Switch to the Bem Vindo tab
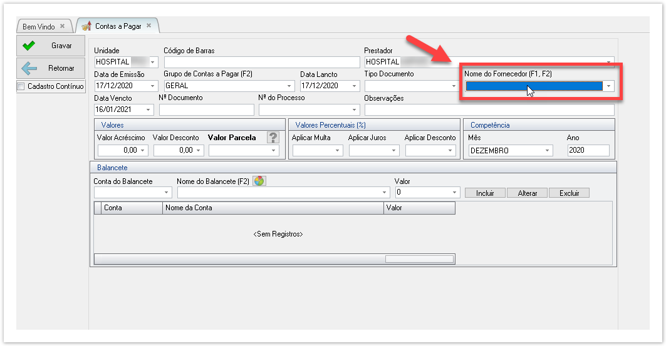 pyautogui.click(x=39, y=27)
